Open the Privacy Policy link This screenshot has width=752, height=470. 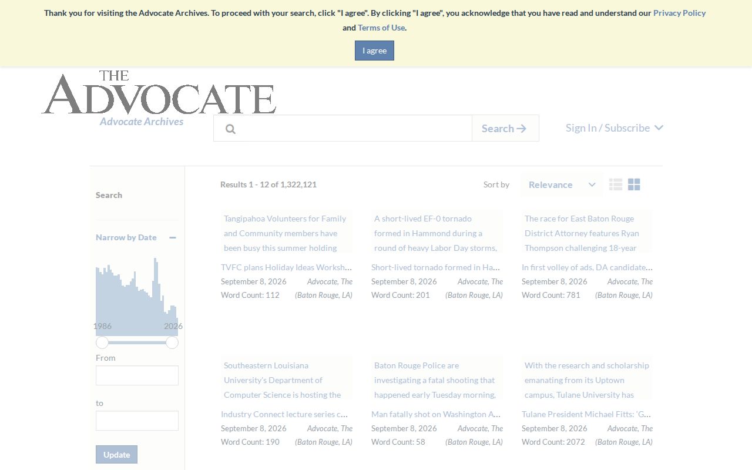679,13
